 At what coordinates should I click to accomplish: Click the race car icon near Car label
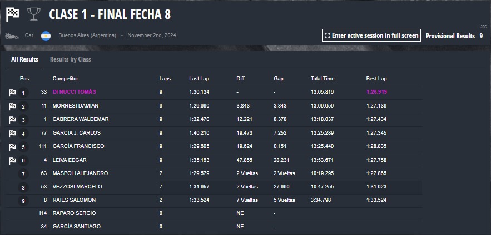11,36
